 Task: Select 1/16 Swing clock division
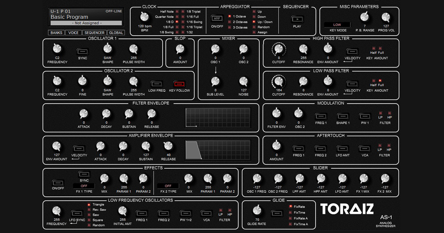(183, 22)
